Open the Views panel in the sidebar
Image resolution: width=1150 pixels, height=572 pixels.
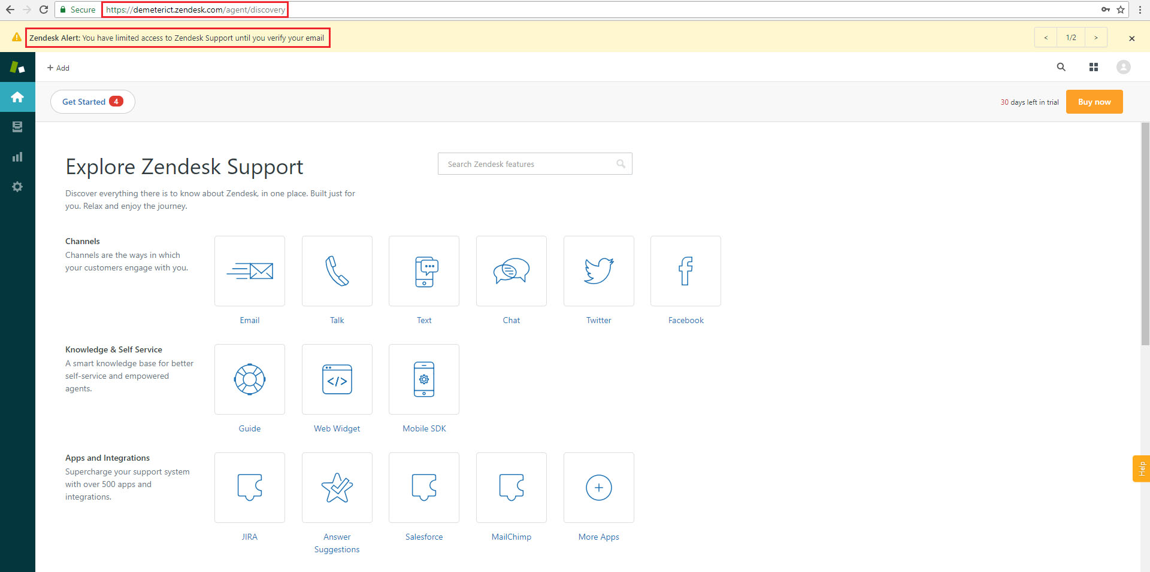tap(17, 126)
